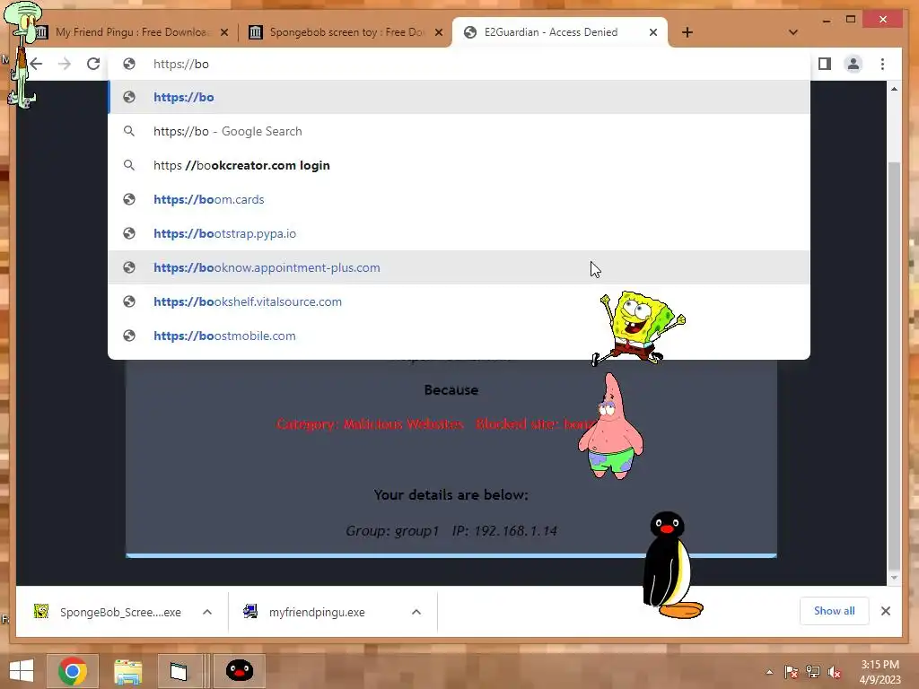Click the Category: Malicious Websites red text
This screenshot has height=689, width=919.
pos(370,423)
